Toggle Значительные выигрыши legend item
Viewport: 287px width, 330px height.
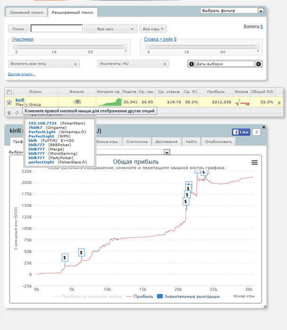pos(188,297)
